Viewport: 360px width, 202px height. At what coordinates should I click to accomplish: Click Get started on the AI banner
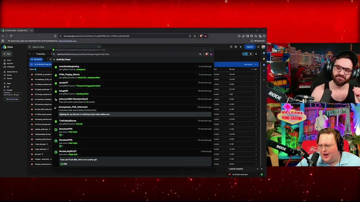tap(248, 65)
